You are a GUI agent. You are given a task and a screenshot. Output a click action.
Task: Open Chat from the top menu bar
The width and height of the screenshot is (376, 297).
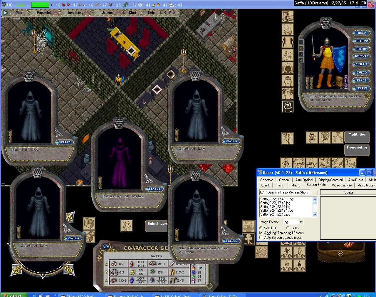point(132,13)
